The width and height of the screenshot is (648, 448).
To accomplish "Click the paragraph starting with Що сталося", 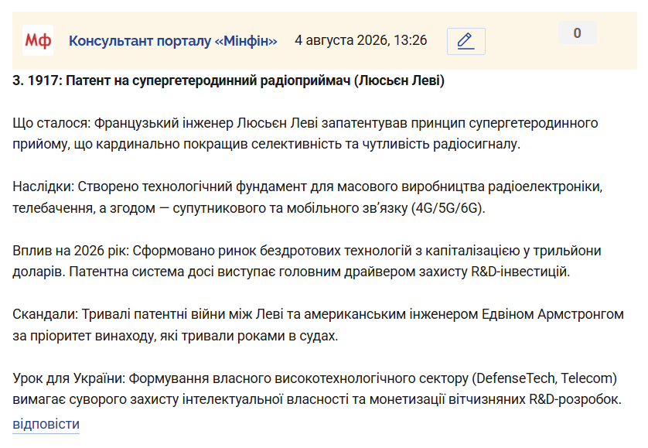I will click(305, 133).
